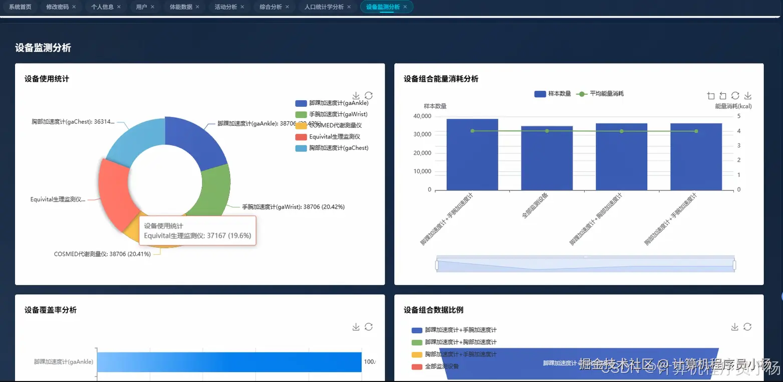Download the 设备使用统计 chart as image
The image size is (783, 382).
click(x=356, y=95)
